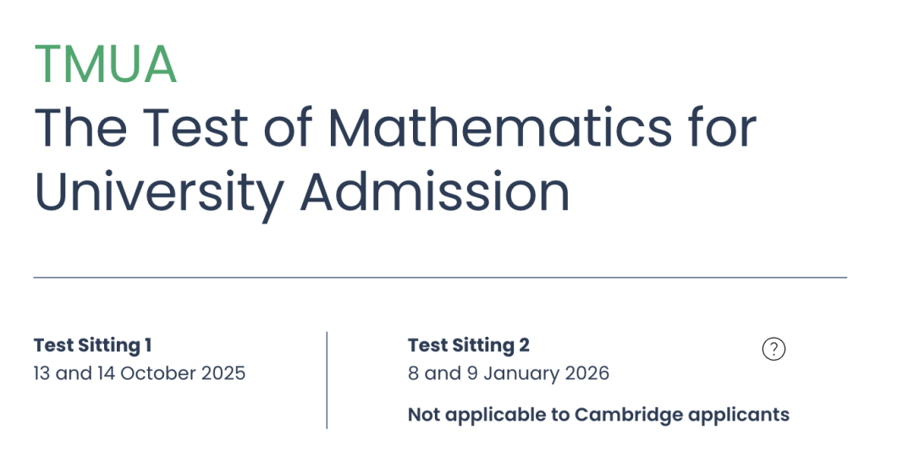The height and width of the screenshot is (463, 914).
Task: Click the word "applicants" in the bold note
Action: coord(739,416)
